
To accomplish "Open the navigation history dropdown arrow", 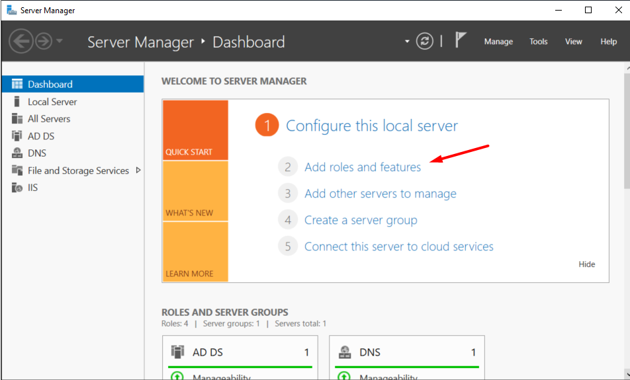I will point(60,42).
